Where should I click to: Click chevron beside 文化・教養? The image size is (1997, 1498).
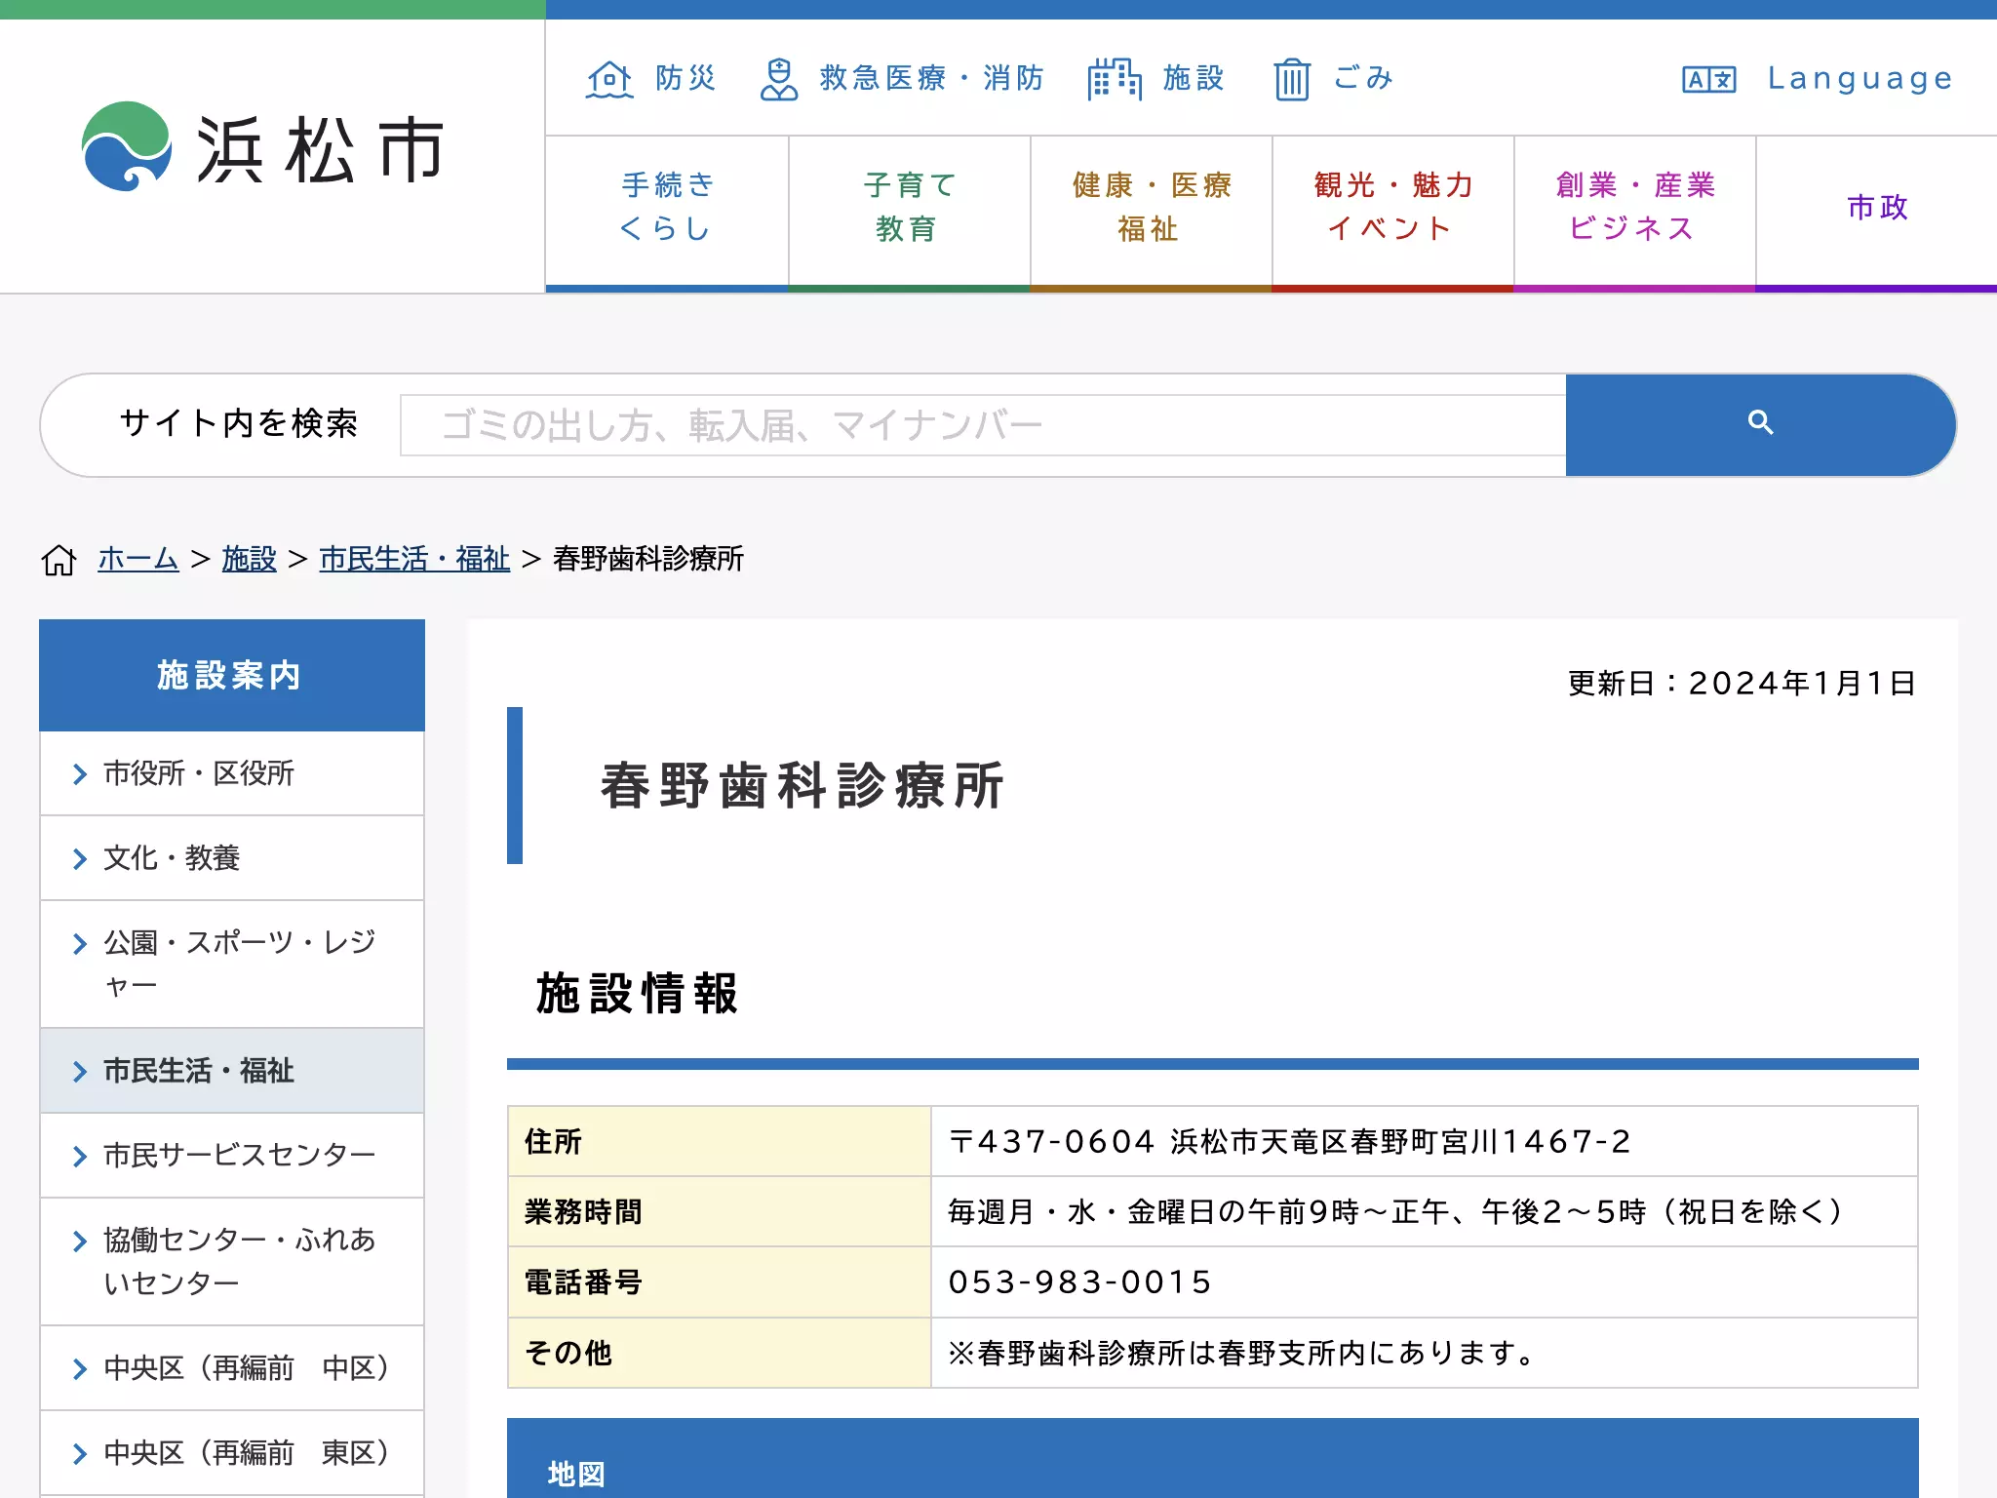80,859
